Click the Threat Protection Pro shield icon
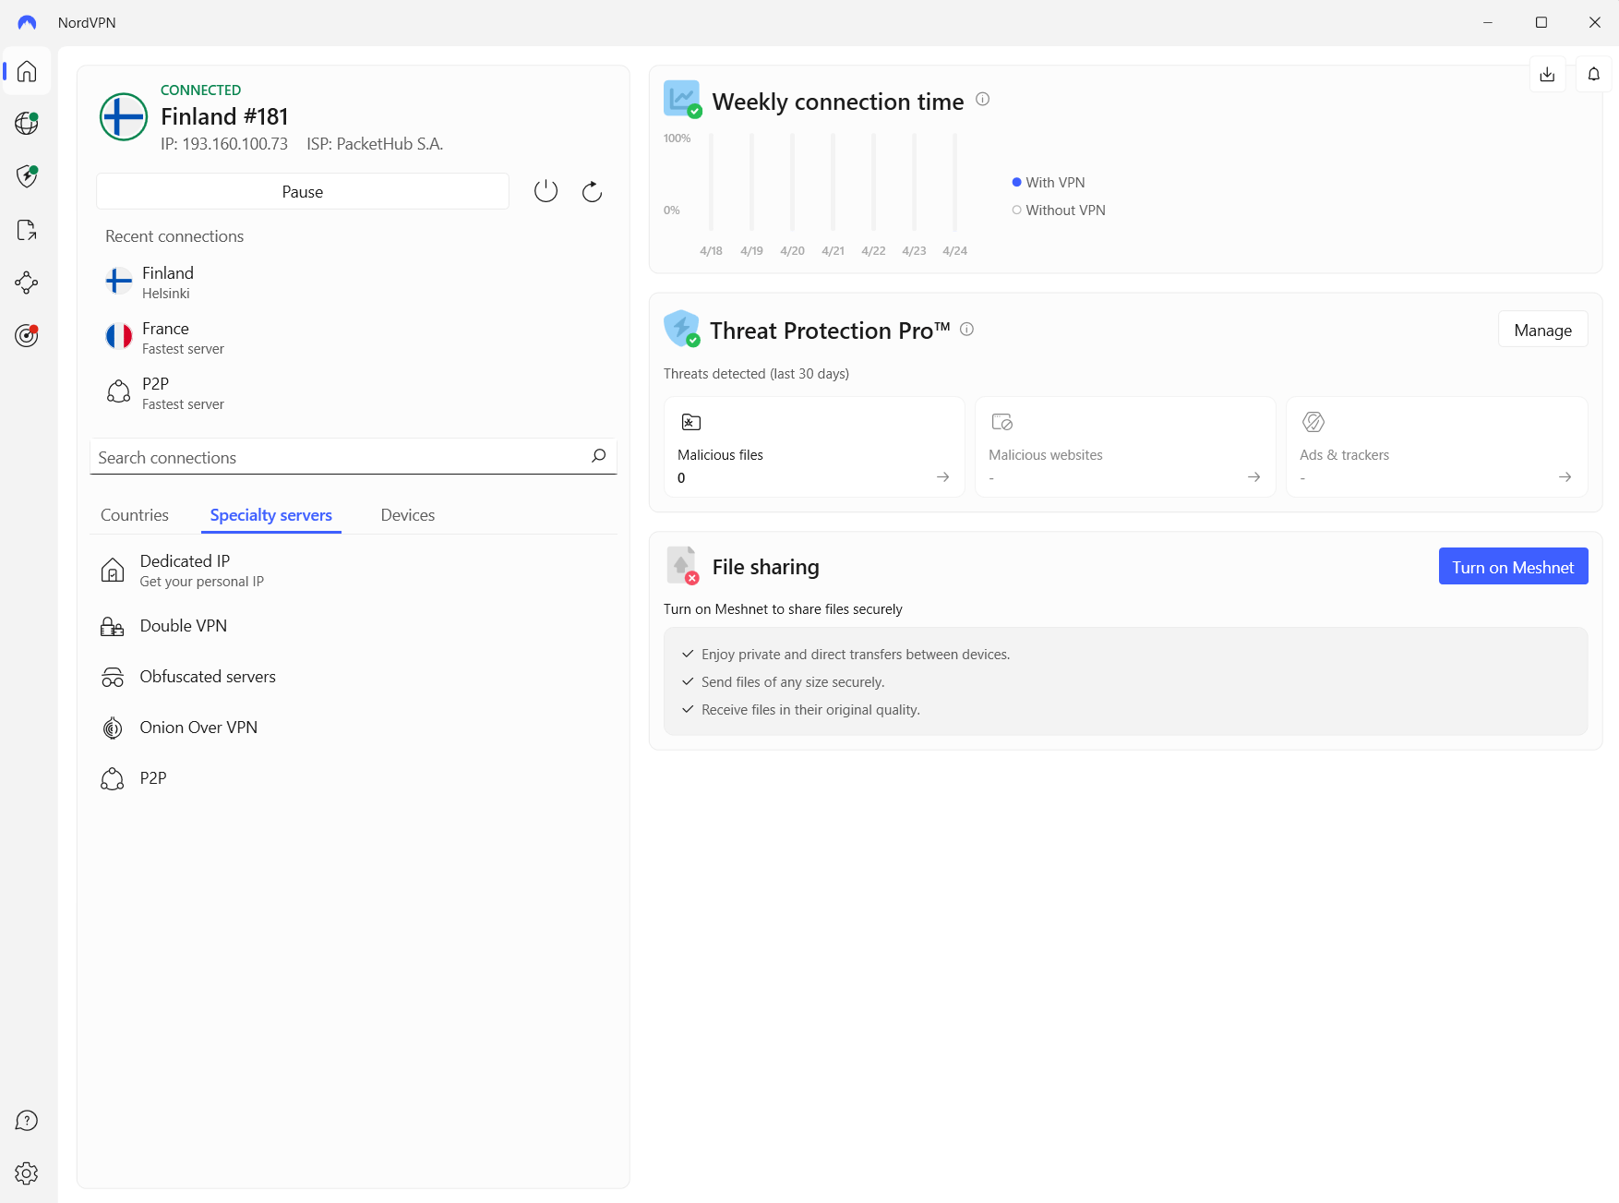Image resolution: width=1619 pixels, height=1203 pixels. point(682,329)
